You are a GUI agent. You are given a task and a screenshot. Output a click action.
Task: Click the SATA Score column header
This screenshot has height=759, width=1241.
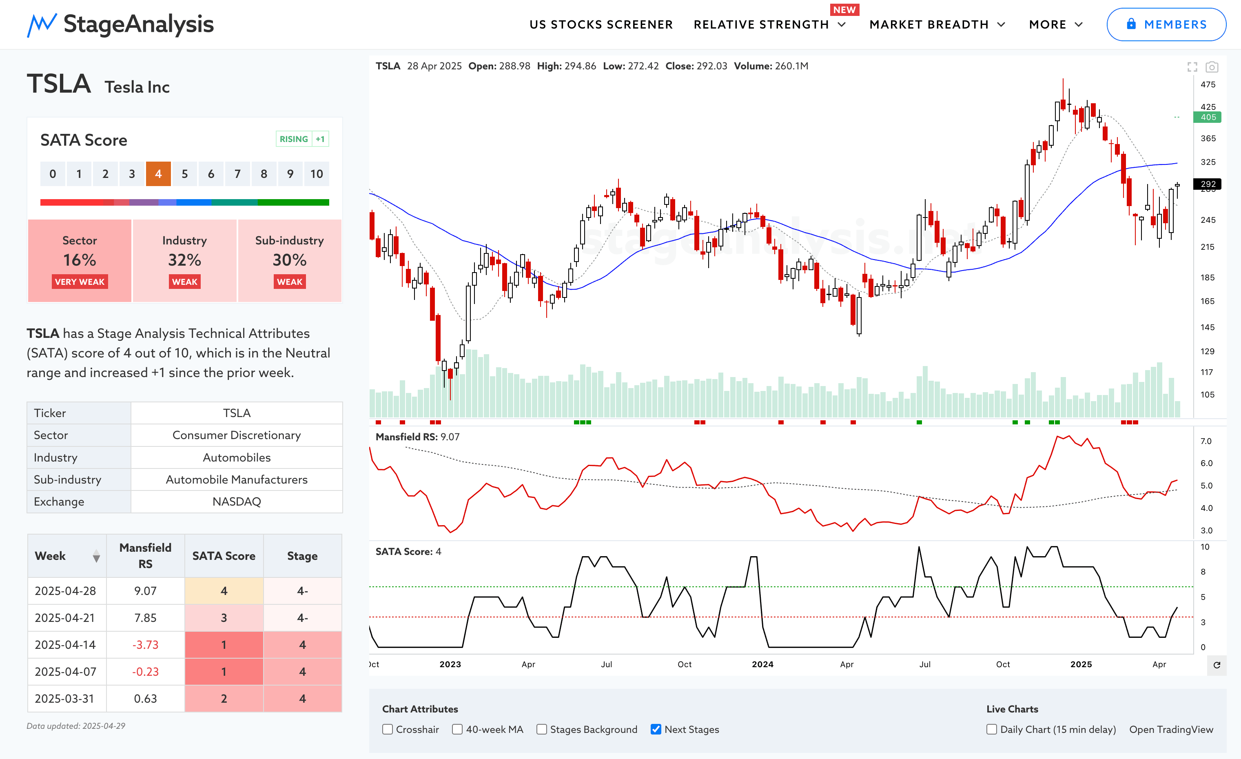pyautogui.click(x=224, y=555)
